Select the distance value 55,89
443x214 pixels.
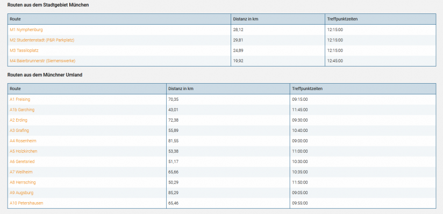174,130
